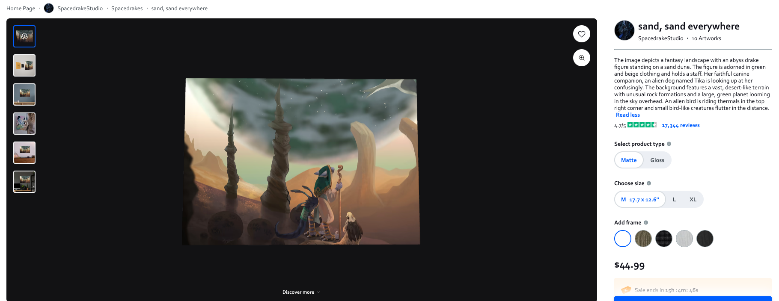
Task: Click the info icon next to Select product type
Action: tap(669, 144)
